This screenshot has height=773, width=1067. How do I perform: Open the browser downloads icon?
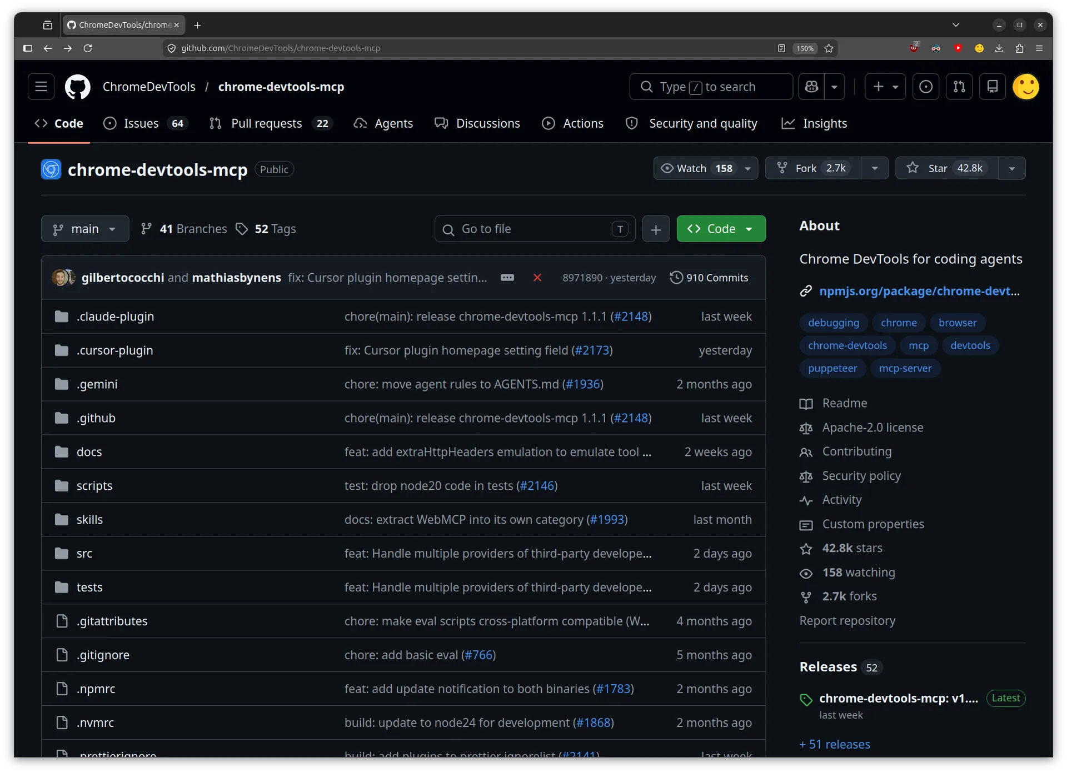tap(999, 48)
